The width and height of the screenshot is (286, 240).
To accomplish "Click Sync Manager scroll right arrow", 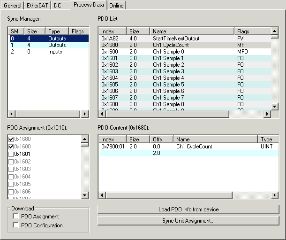I will pos(85,114).
